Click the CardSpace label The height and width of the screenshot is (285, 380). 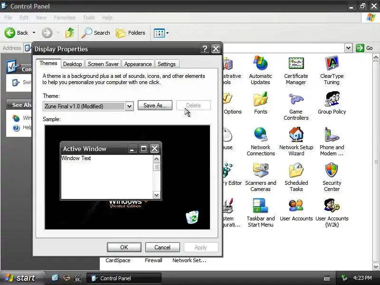[x=118, y=260]
